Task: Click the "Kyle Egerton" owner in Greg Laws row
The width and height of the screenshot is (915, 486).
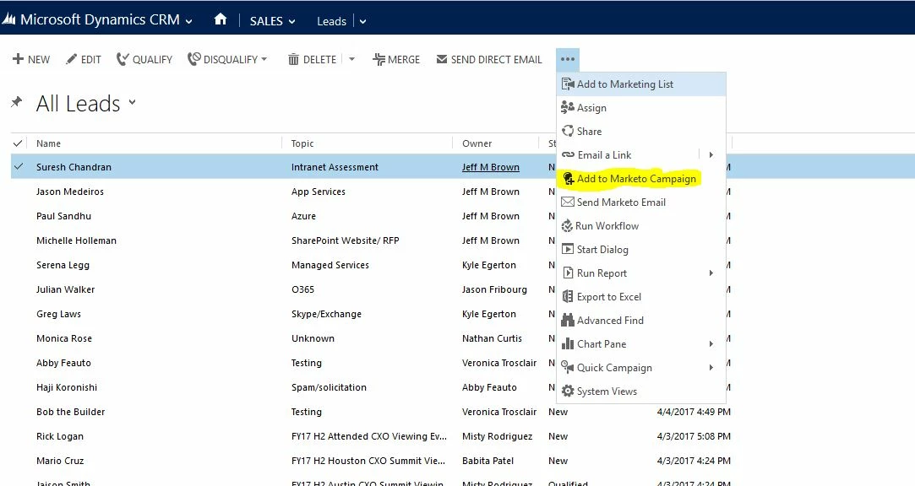Action: point(489,314)
